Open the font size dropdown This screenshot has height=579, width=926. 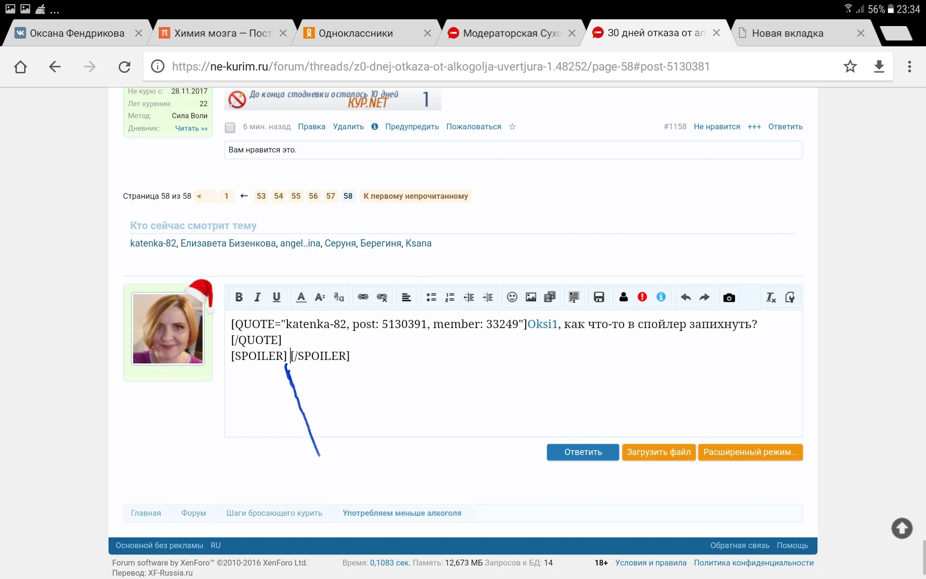point(319,297)
